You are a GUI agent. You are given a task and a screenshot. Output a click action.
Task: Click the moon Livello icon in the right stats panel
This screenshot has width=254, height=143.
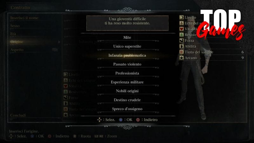[181, 17]
